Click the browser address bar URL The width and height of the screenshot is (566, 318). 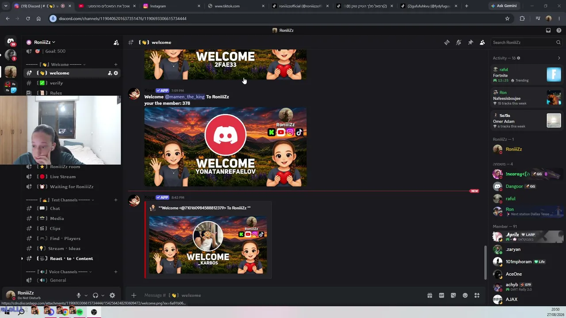122,19
